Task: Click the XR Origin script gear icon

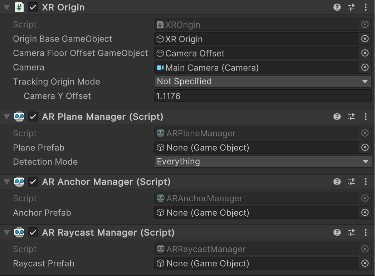Action: (x=351, y=7)
